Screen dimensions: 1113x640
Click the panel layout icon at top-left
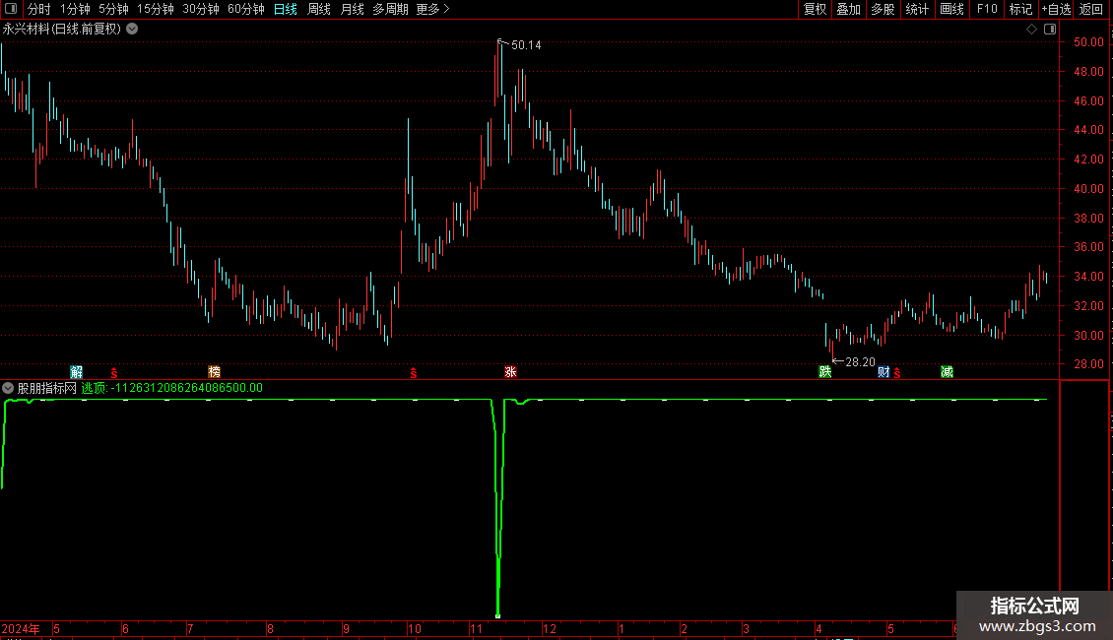point(11,9)
